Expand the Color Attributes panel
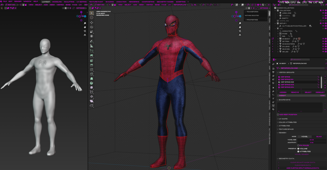The width and height of the screenshot is (327, 170). pyautogui.click(x=287, y=122)
